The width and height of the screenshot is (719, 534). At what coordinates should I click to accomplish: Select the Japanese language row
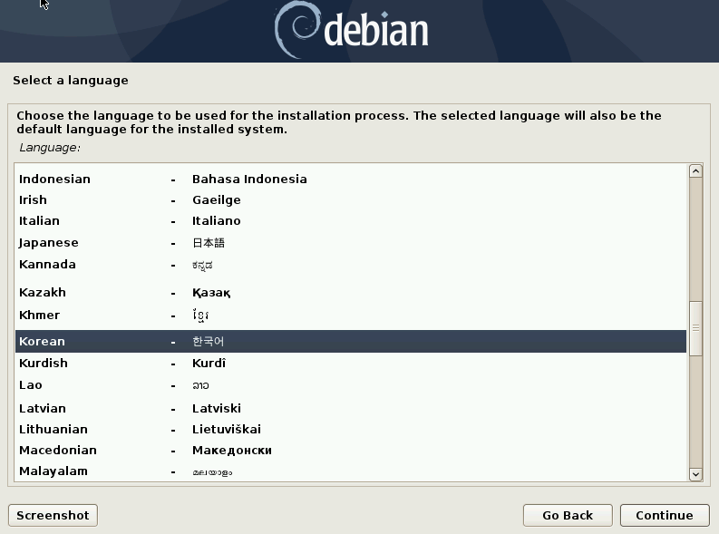351,242
